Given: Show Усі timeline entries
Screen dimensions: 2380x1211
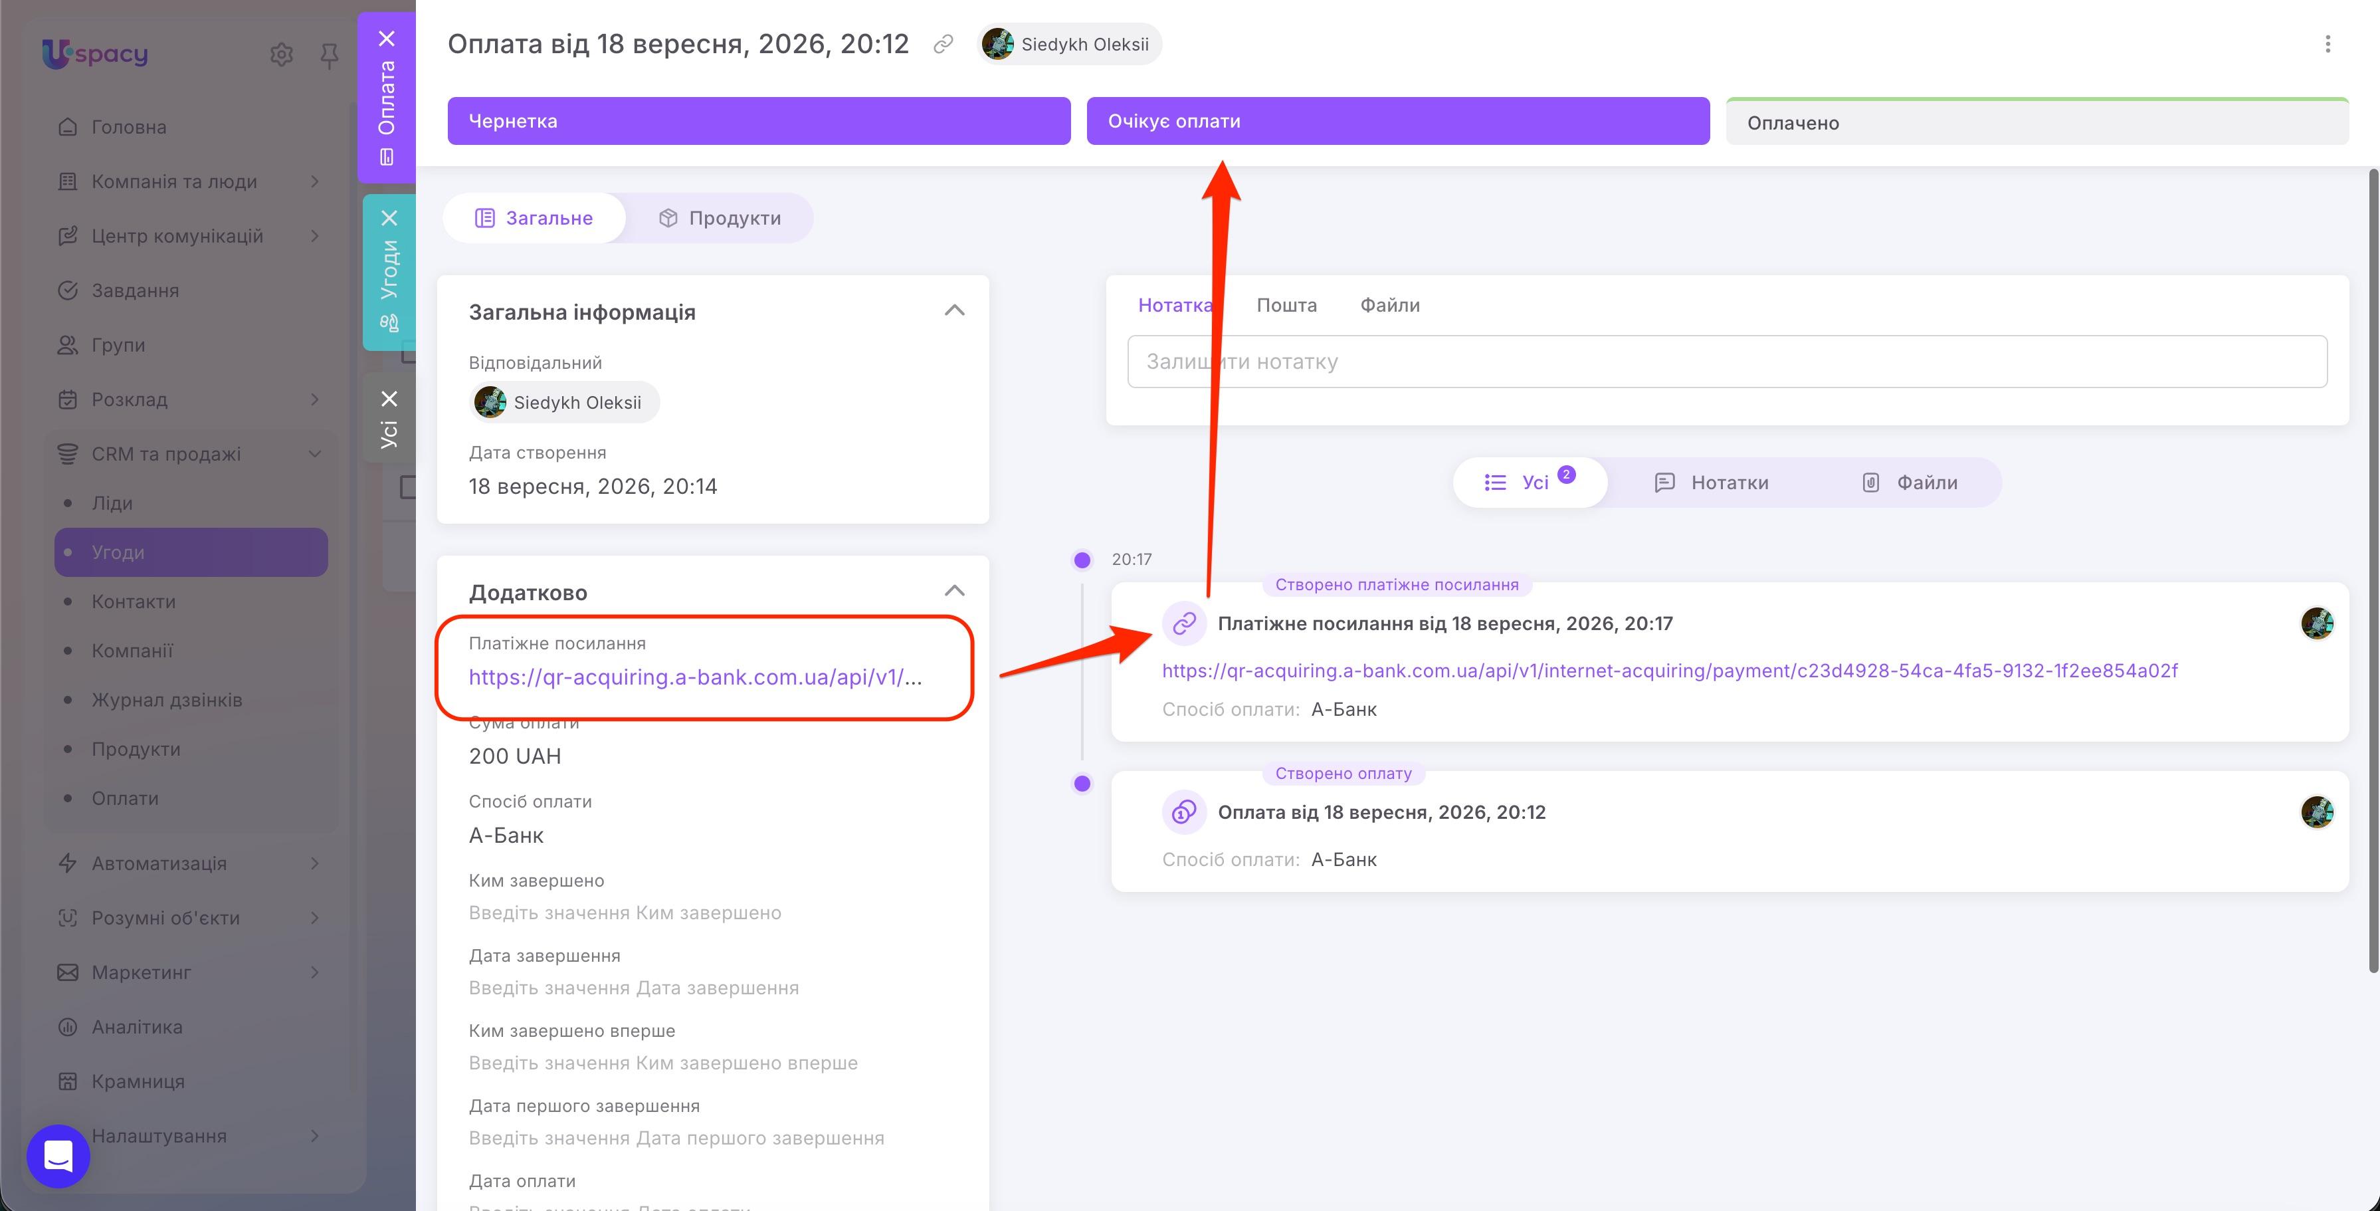Looking at the screenshot, I should click(x=1530, y=483).
